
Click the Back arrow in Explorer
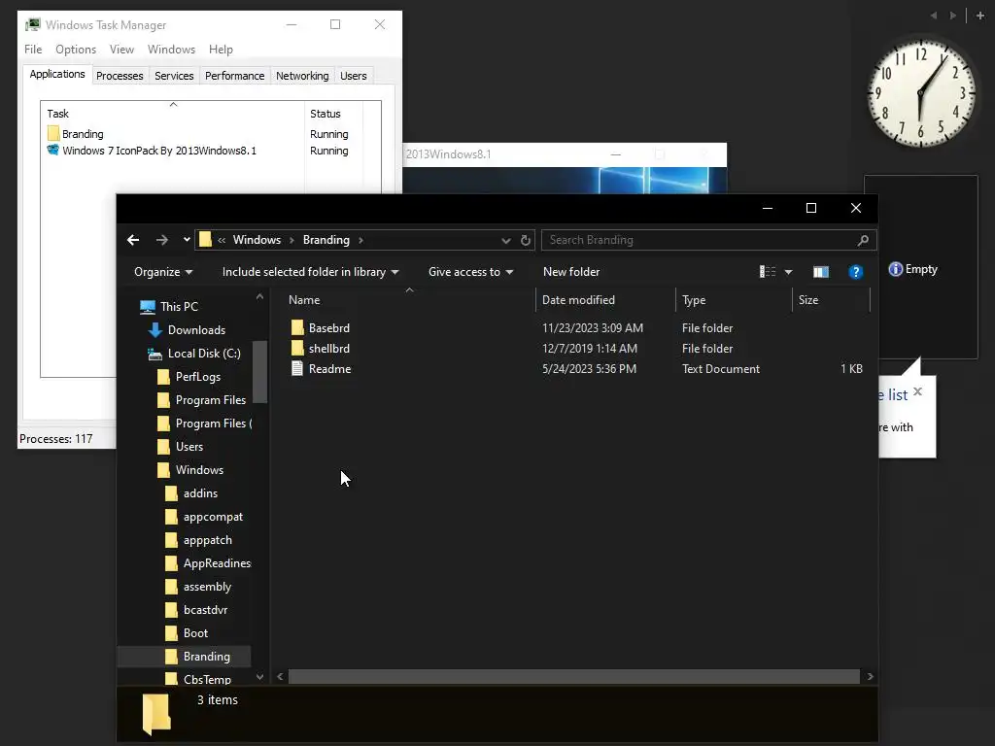click(x=132, y=240)
